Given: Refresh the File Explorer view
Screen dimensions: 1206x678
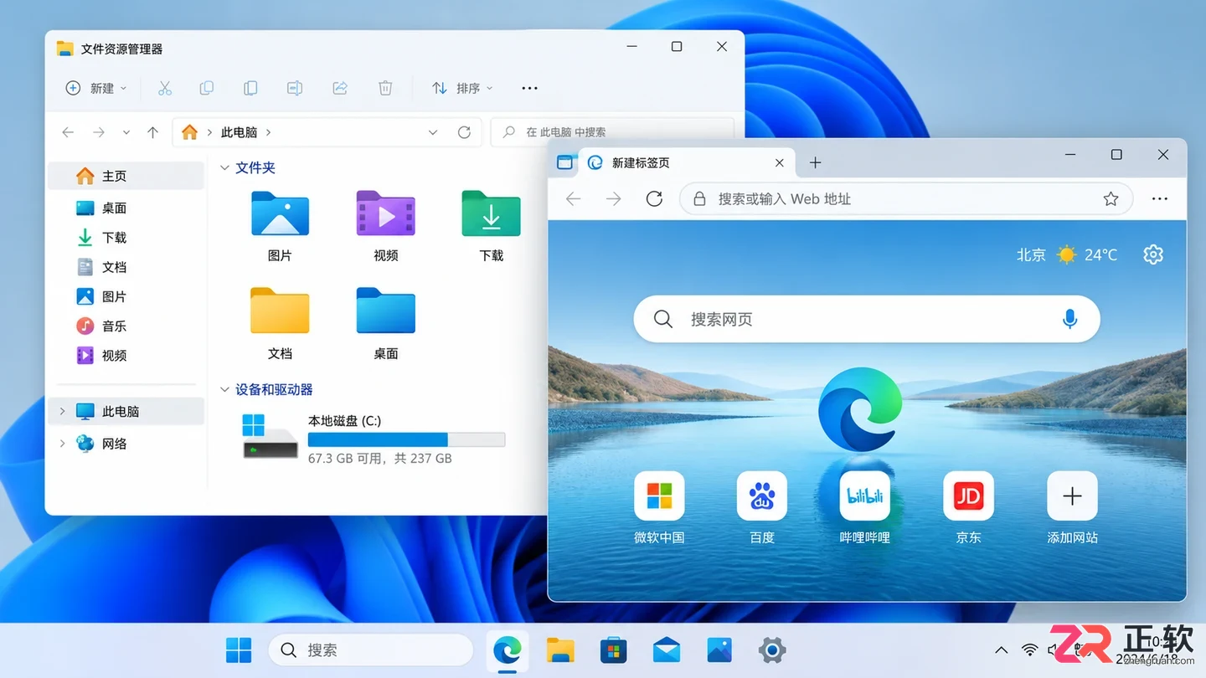Looking at the screenshot, I should click(464, 132).
